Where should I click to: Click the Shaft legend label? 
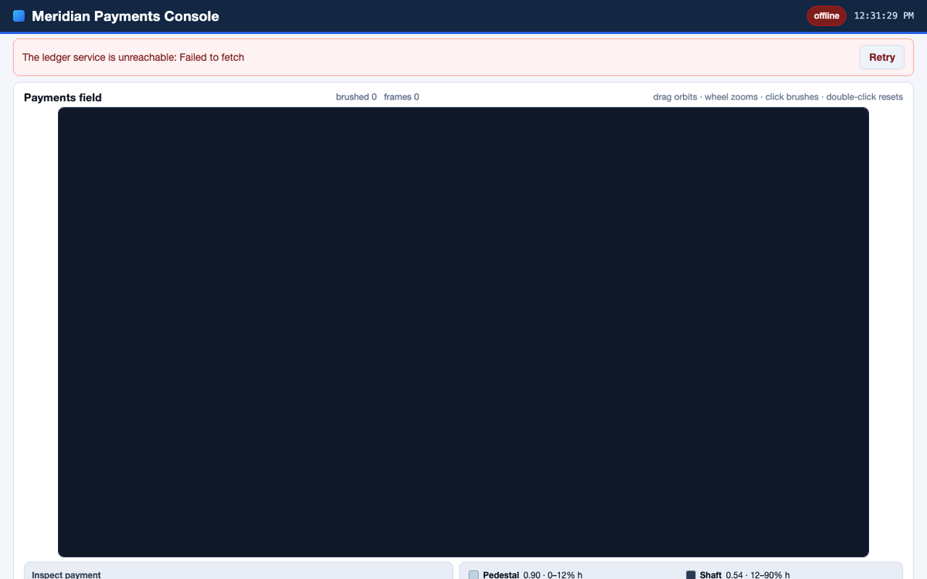tap(711, 575)
